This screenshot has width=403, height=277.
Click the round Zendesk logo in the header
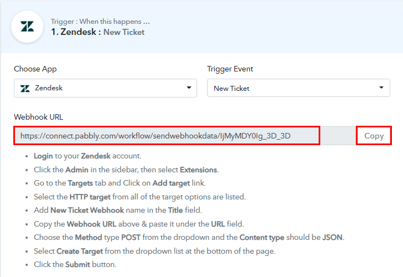click(x=27, y=27)
